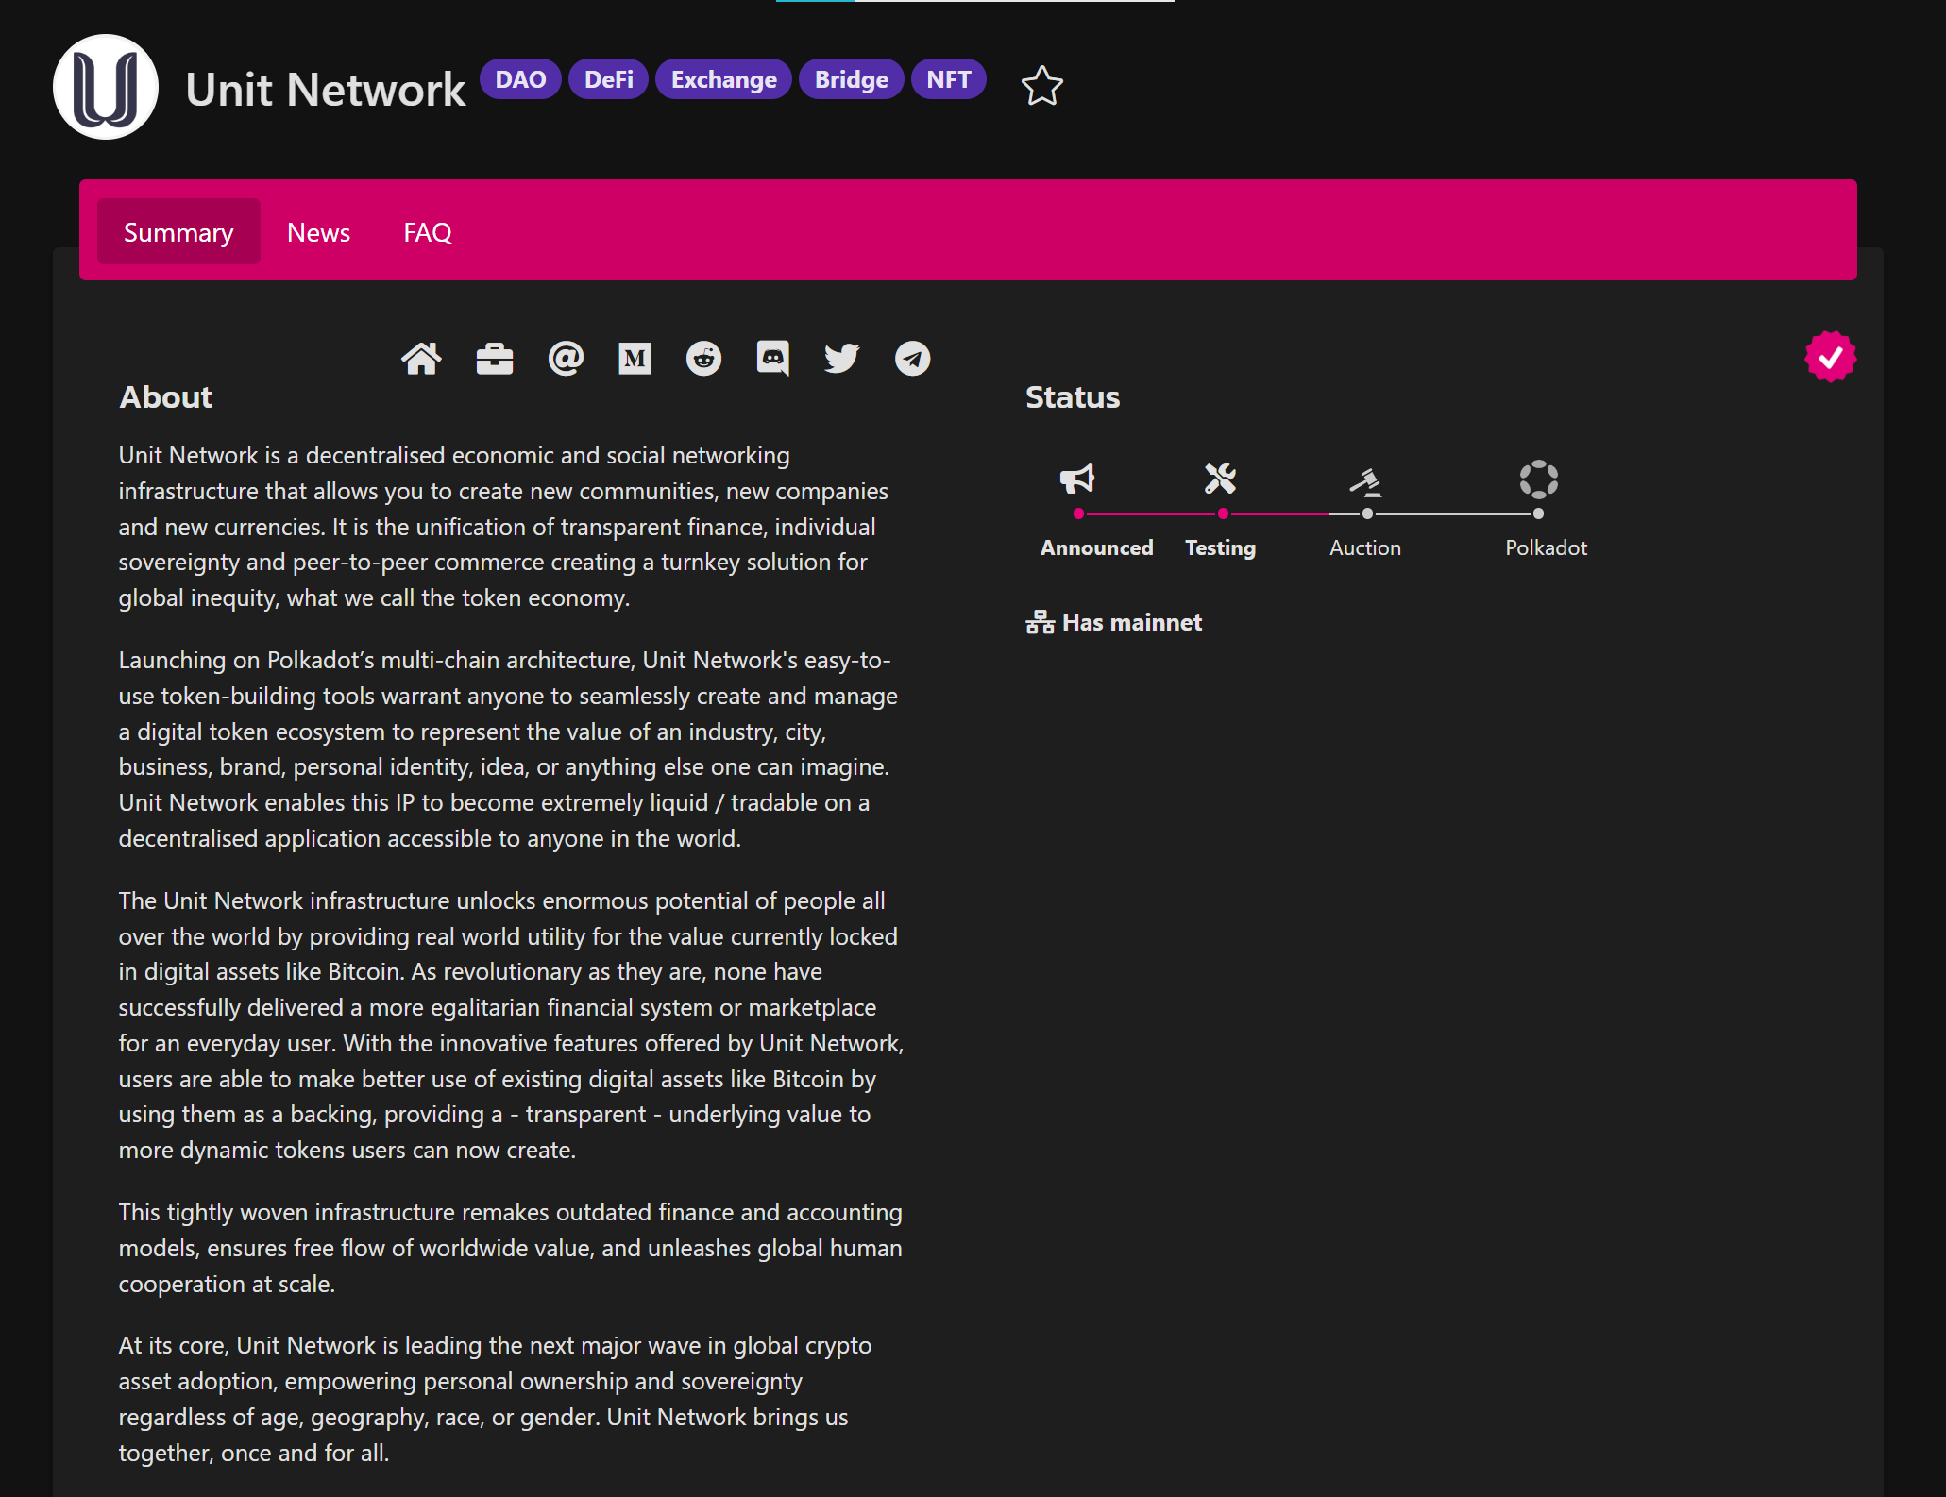The height and width of the screenshot is (1497, 1946).
Task: Click the Testing timeline dot
Action: (1223, 513)
